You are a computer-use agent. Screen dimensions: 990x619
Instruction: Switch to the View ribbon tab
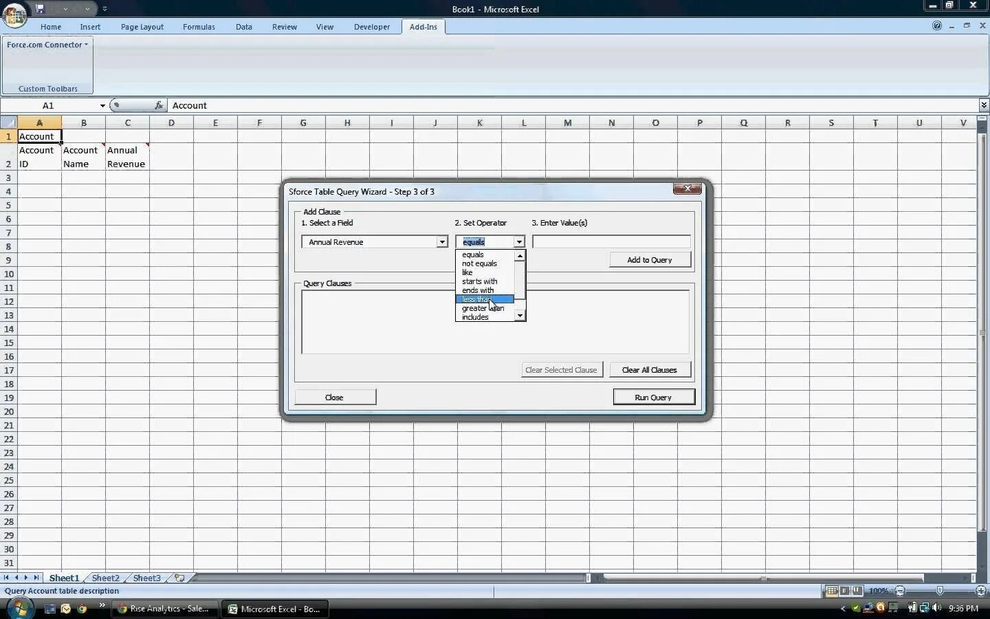point(324,27)
